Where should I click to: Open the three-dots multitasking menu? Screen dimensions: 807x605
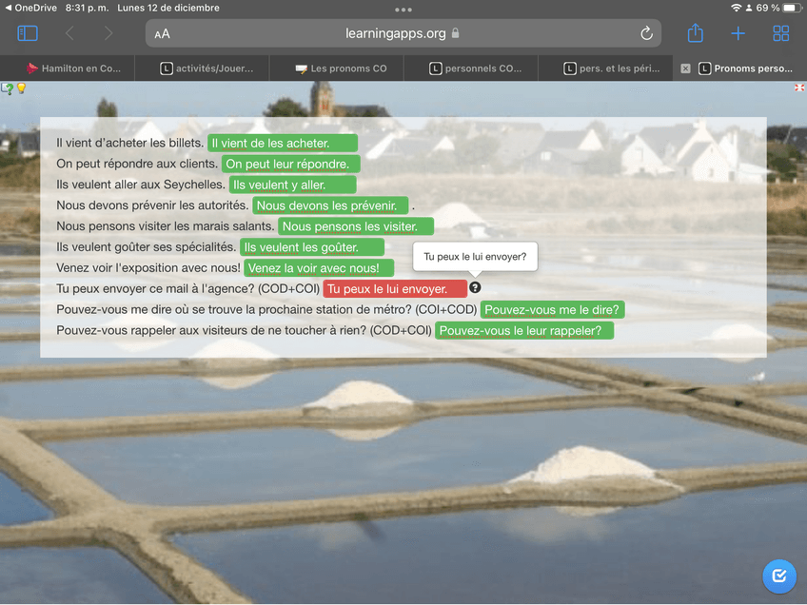point(403,10)
